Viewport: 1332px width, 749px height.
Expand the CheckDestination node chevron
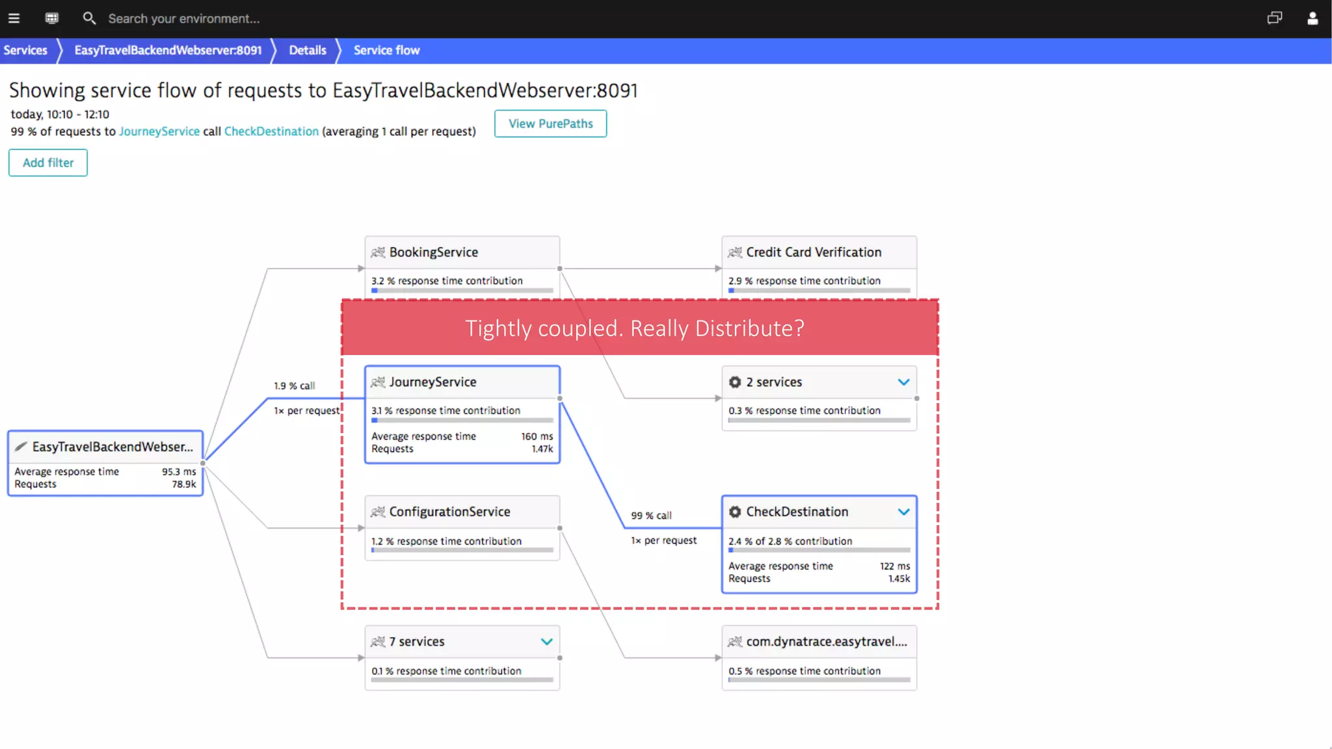[903, 512]
